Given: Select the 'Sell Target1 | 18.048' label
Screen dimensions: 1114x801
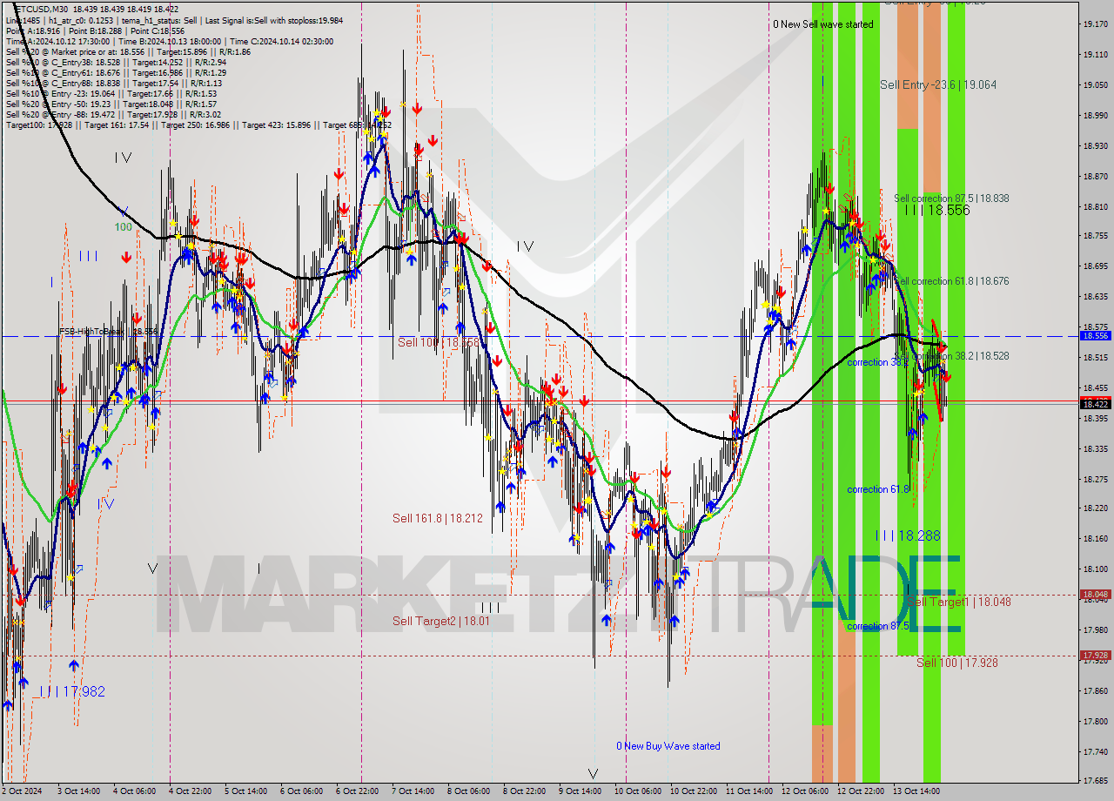Looking at the screenshot, I should pos(958,602).
